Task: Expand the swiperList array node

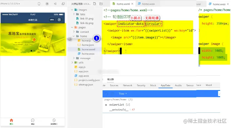Action: [106, 105]
